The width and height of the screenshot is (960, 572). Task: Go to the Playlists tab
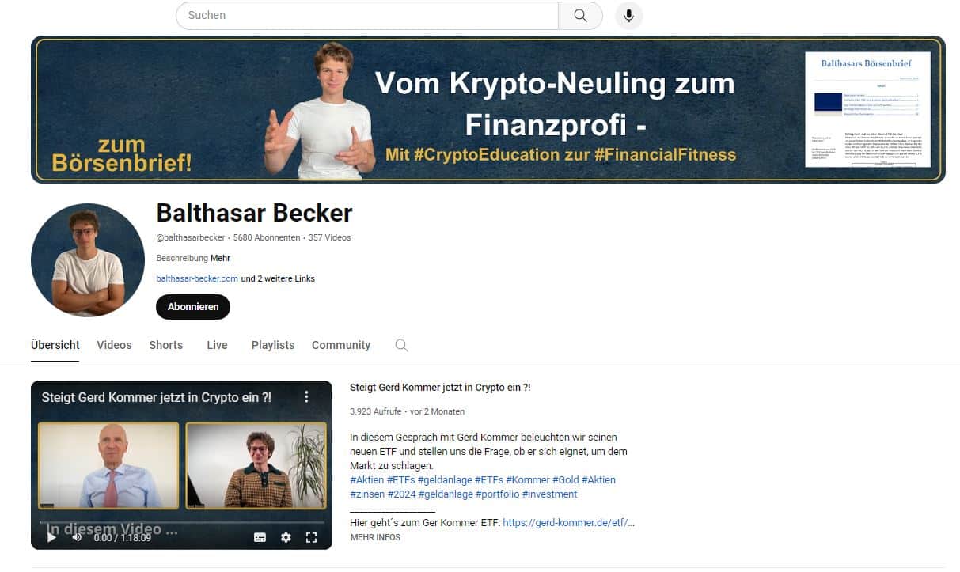click(x=273, y=345)
